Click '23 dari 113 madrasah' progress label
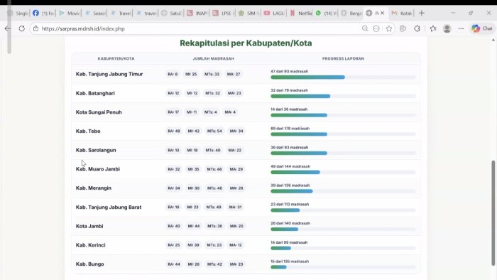Image resolution: width=497 pixels, height=280 pixels. coord(290,204)
